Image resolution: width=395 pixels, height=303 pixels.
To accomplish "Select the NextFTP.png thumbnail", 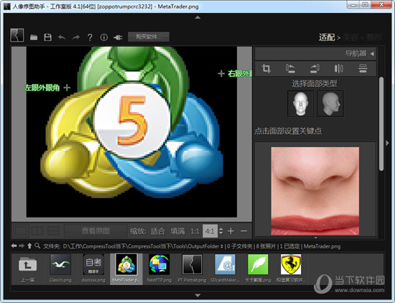I will (159, 269).
